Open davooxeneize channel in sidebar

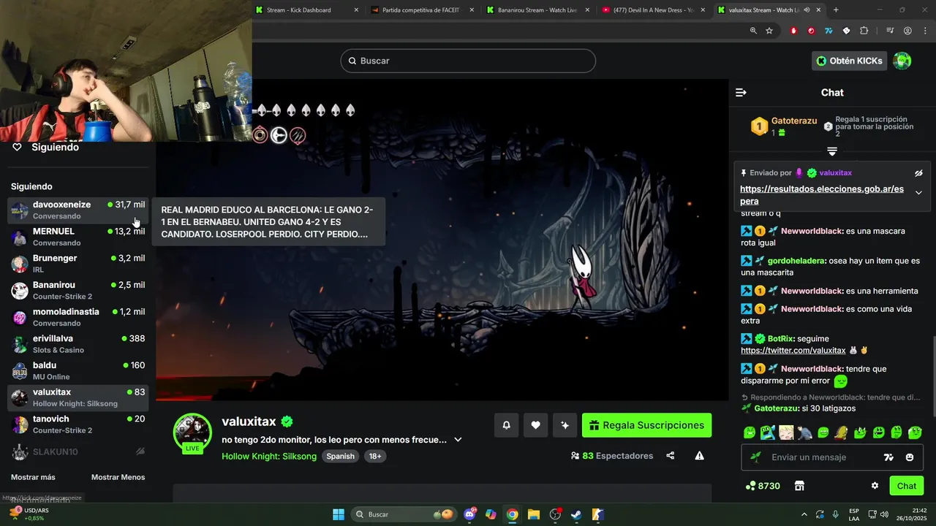click(x=78, y=210)
